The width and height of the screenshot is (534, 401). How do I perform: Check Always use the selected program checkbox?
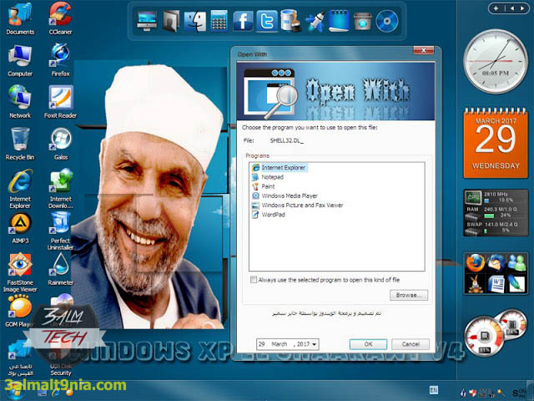tap(254, 280)
